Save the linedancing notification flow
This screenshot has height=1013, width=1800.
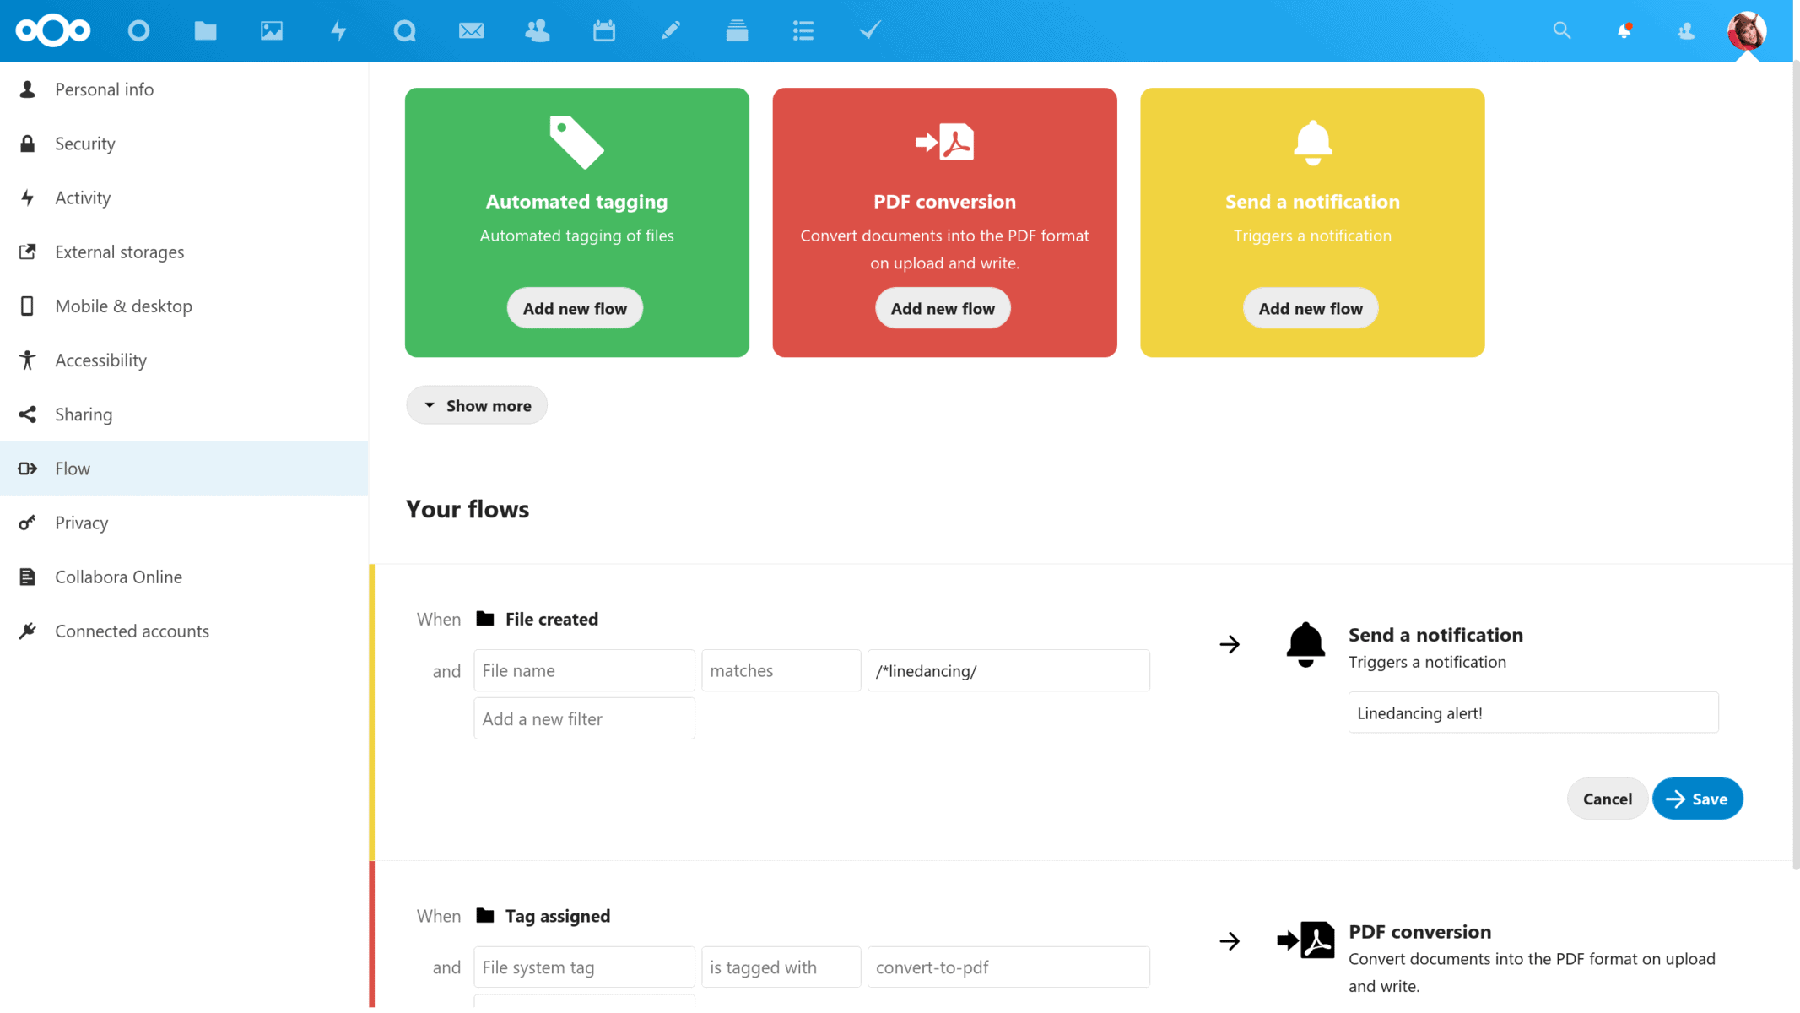click(1697, 799)
